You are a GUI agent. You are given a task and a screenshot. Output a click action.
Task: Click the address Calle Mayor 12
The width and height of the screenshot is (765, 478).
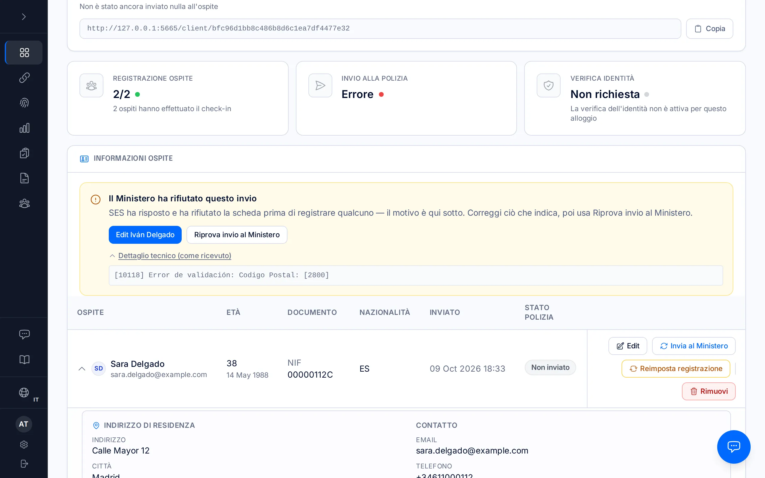coord(121,451)
